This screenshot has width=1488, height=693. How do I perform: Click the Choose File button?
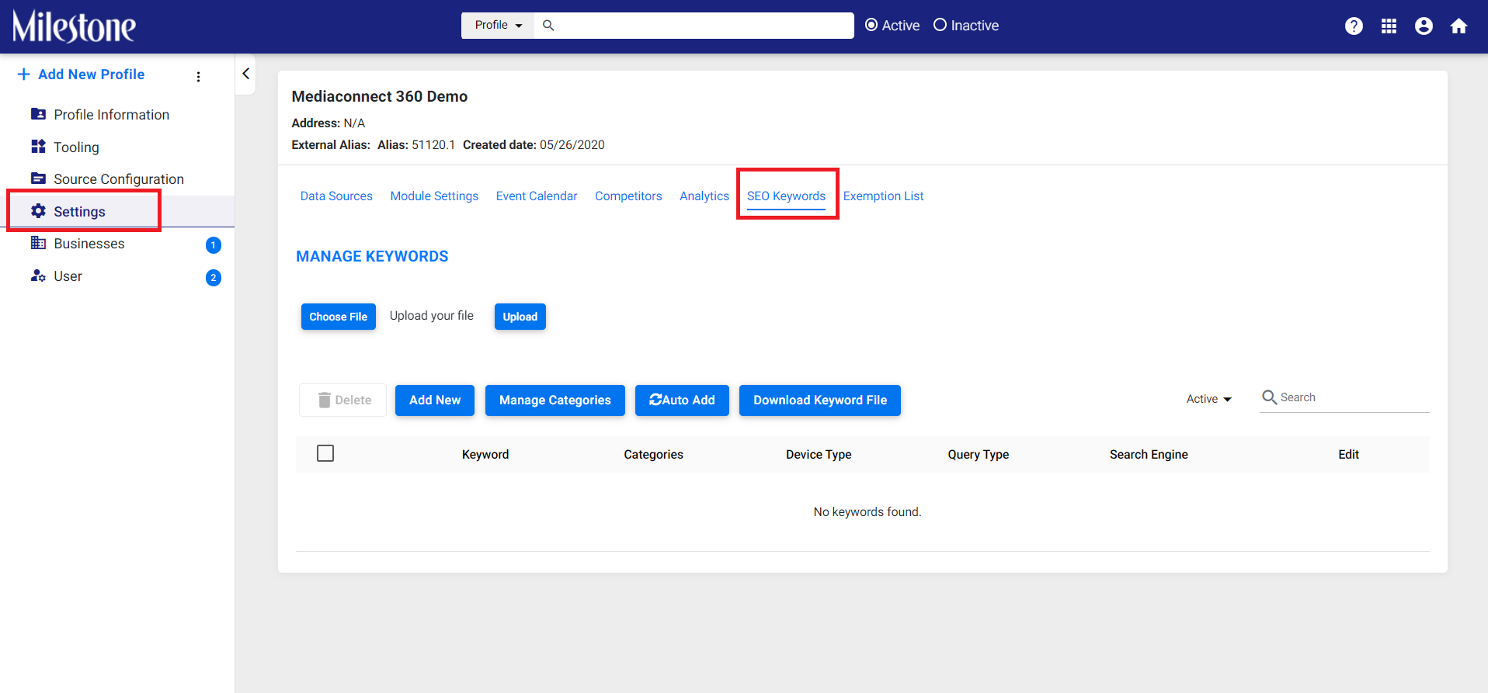[339, 317]
